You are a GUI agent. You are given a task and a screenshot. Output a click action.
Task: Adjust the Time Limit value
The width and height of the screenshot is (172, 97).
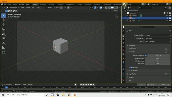click(157, 64)
